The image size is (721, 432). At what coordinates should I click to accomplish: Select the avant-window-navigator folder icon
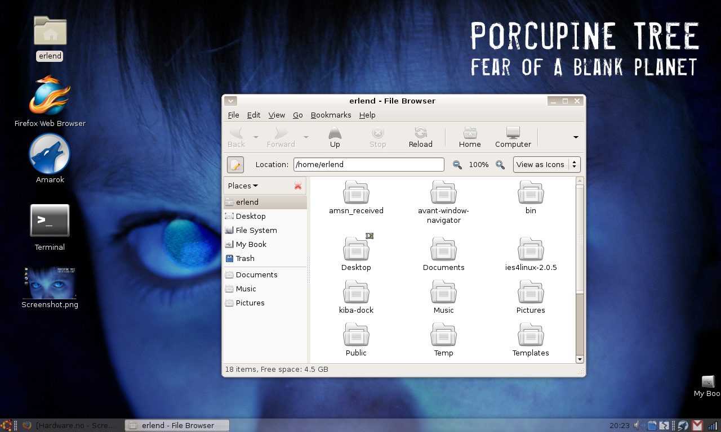(x=444, y=202)
